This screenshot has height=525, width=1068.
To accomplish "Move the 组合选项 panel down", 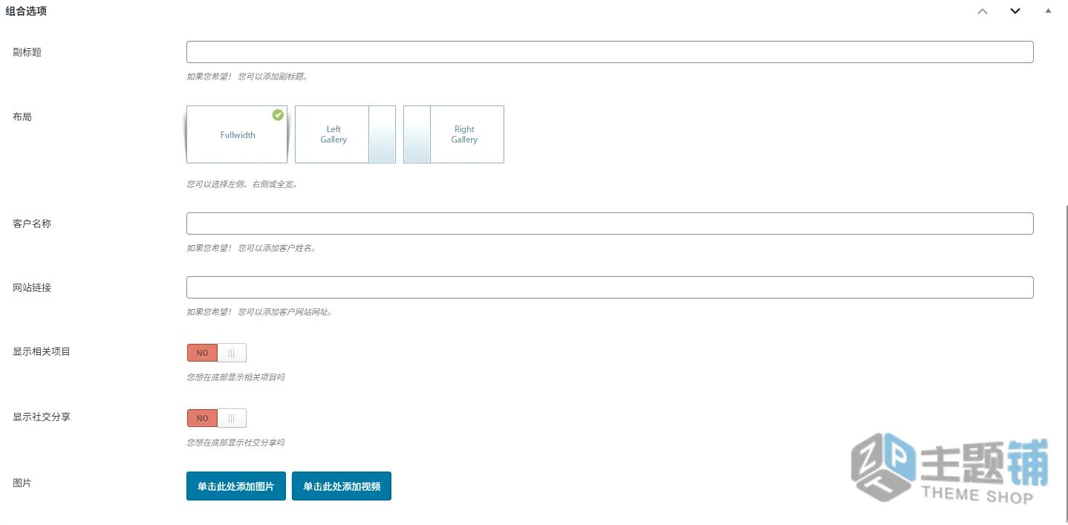I will point(1015,11).
